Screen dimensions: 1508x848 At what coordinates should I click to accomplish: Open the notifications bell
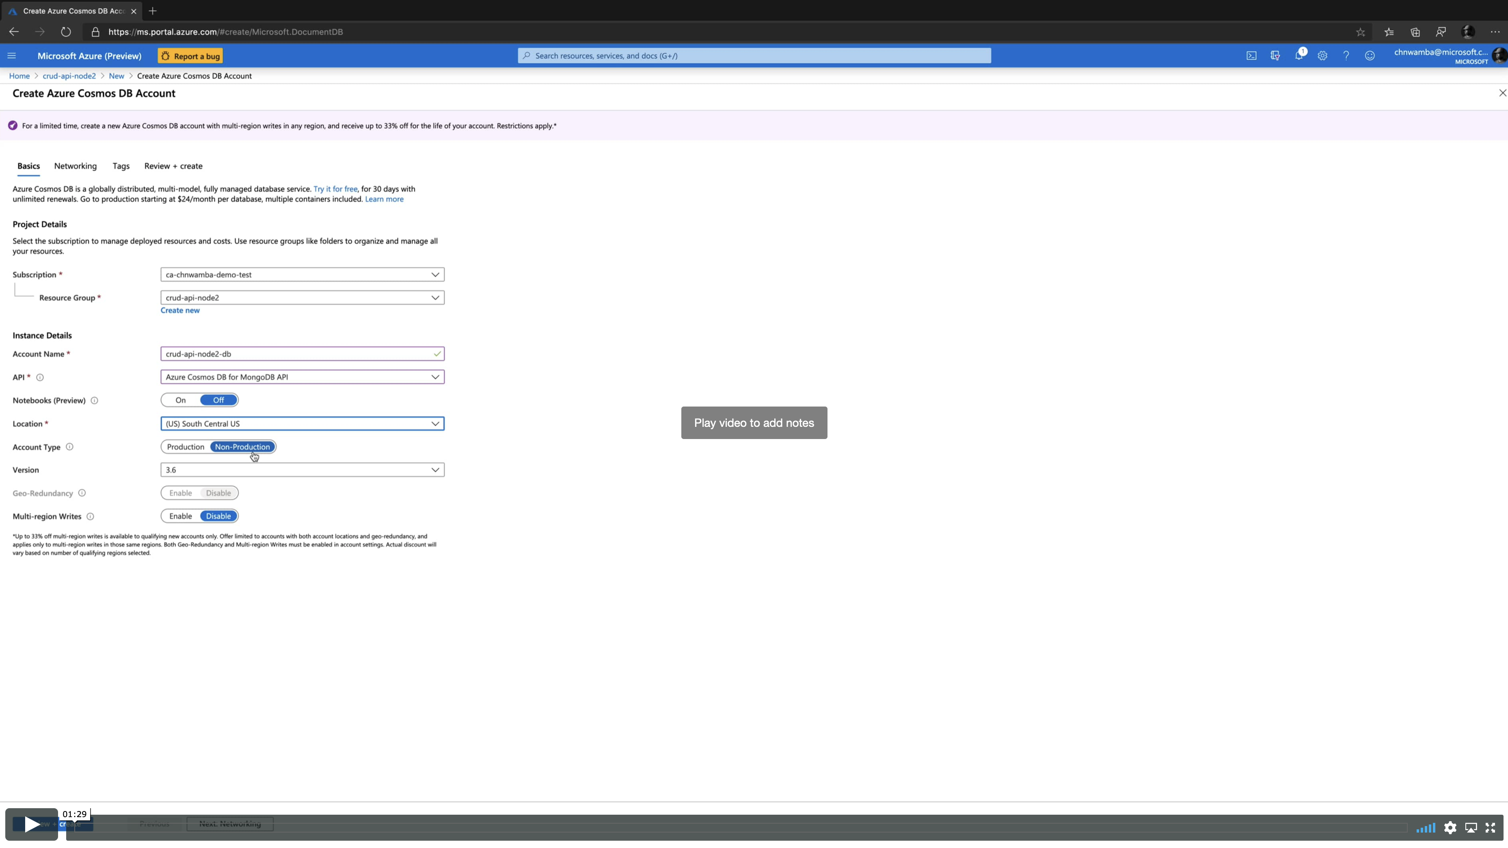1299,55
